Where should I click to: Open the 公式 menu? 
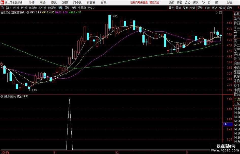coord(187,3)
